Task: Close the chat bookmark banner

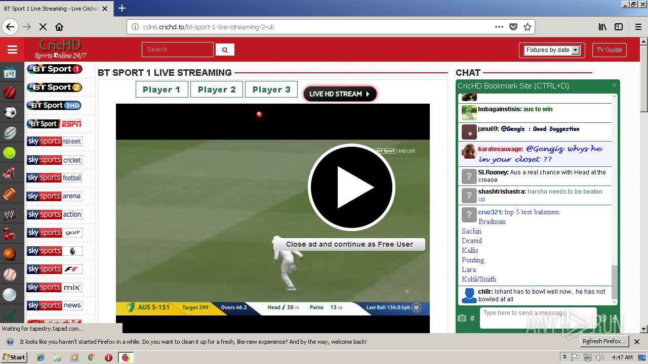Action: point(614,85)
